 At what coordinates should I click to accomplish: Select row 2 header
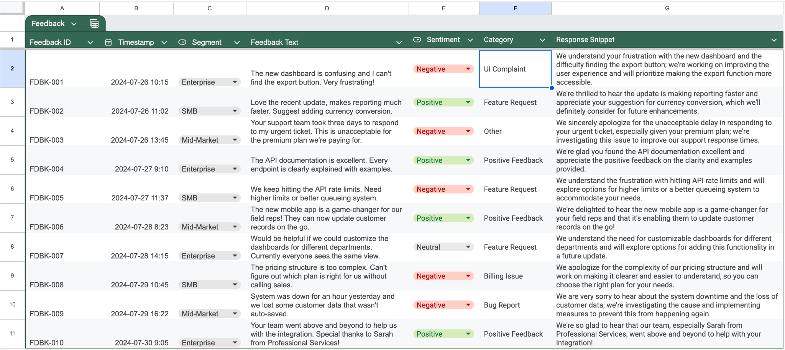tap(12, 69)
